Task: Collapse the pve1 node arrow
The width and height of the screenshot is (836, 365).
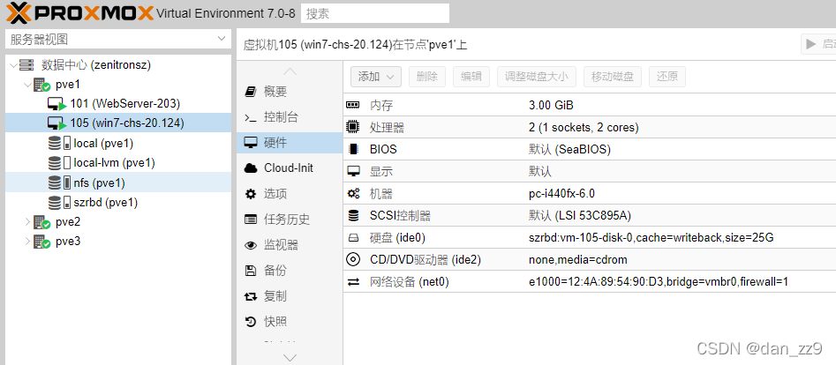Action: pos(27,84)
